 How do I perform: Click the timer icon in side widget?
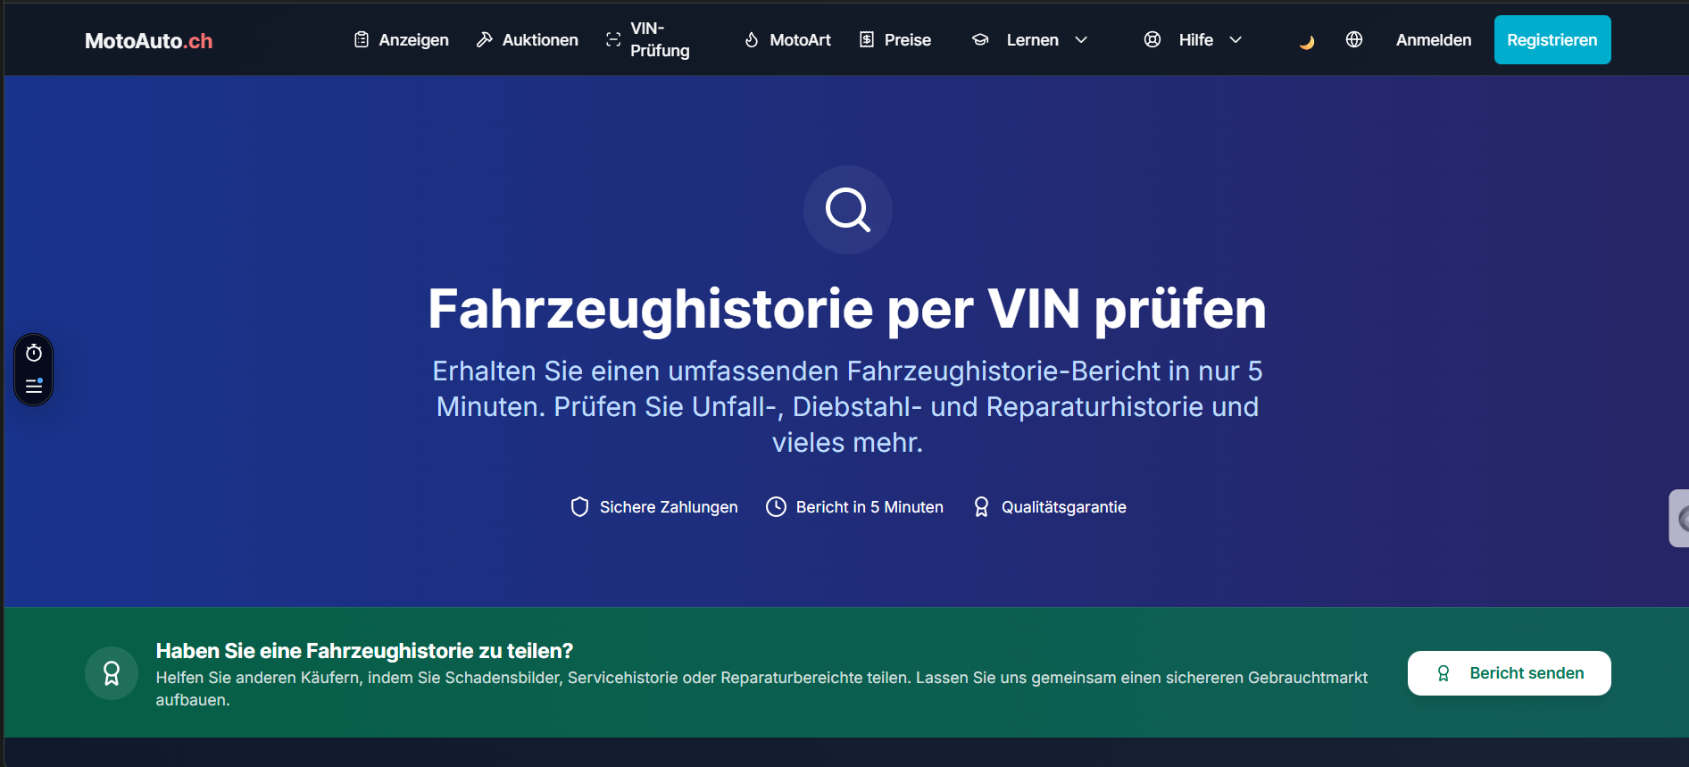tap(34, 354)
